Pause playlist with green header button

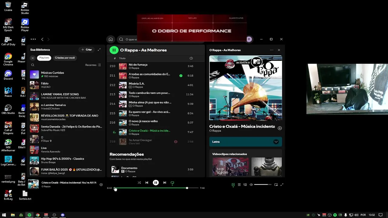(114, 50)
